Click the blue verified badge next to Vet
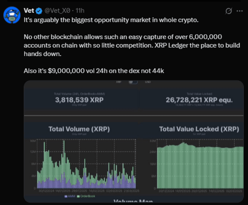248x205 pixels. coord(39,11)
